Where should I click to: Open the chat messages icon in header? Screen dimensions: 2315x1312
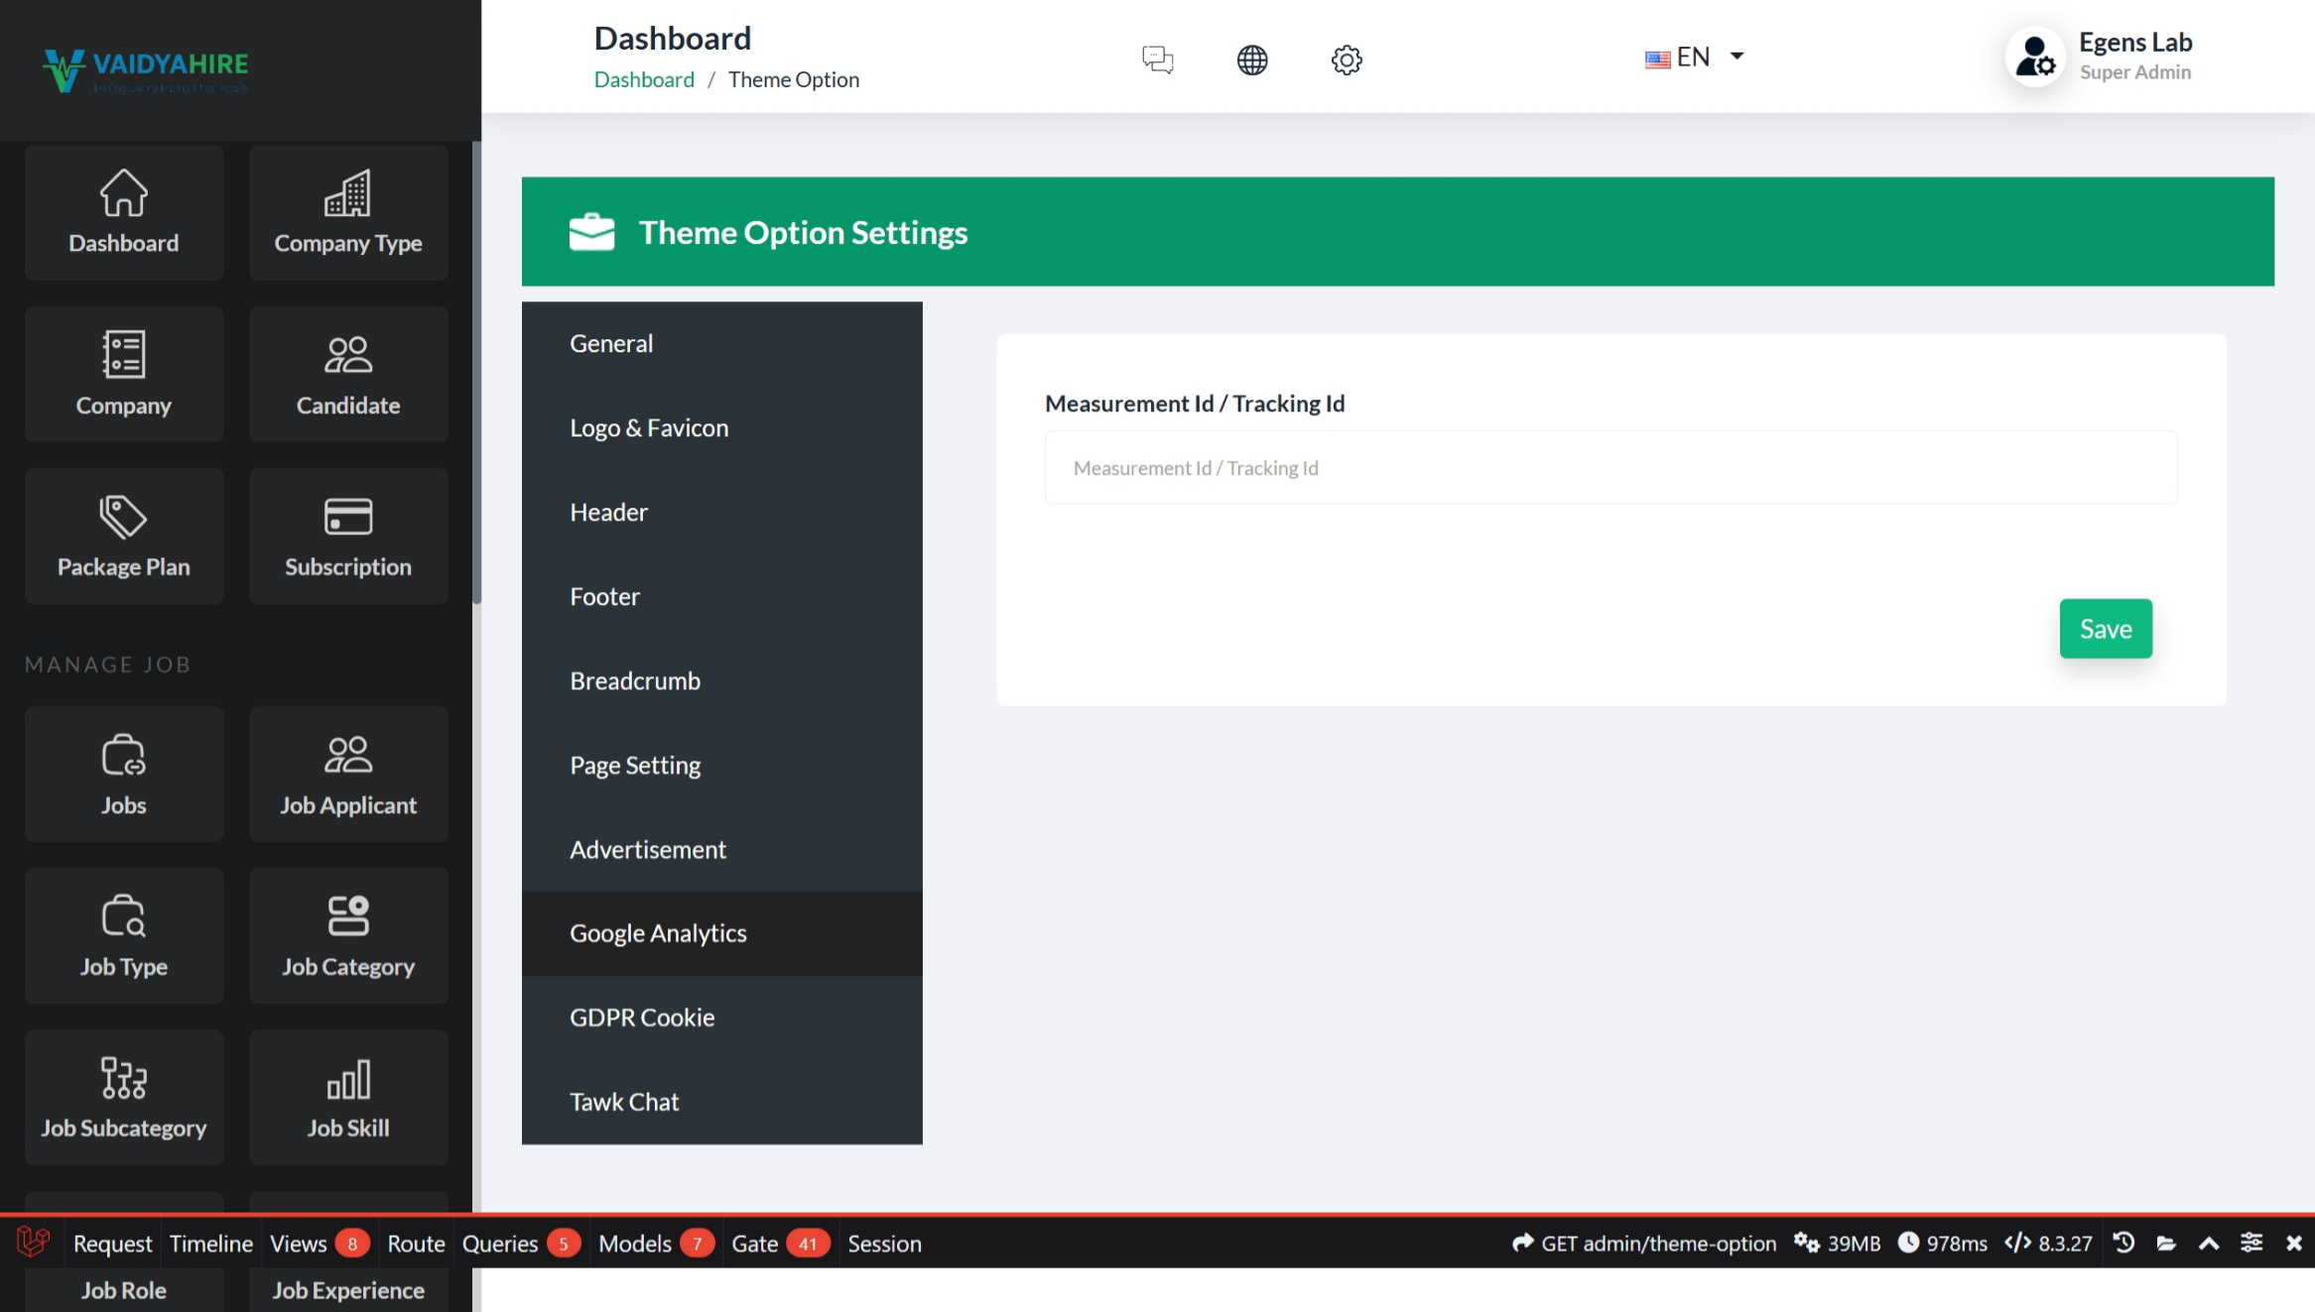coord(1157,60)
